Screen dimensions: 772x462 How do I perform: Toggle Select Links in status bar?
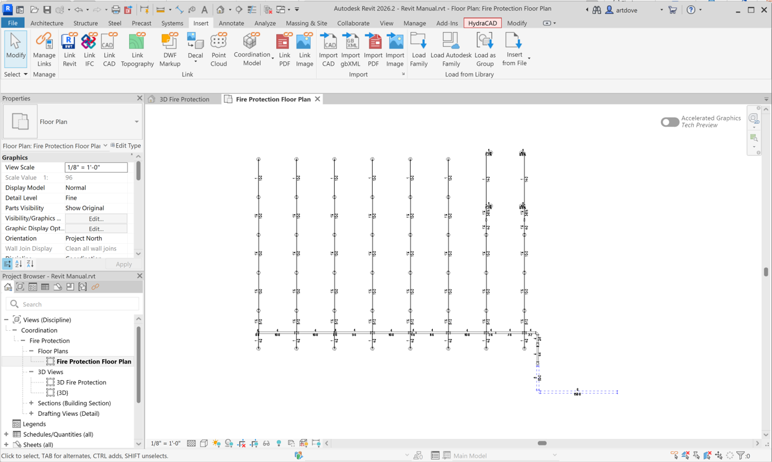click(x=675, y=455)
